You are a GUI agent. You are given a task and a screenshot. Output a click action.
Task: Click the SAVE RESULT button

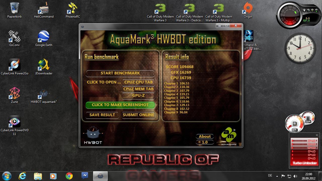(102, 115)
